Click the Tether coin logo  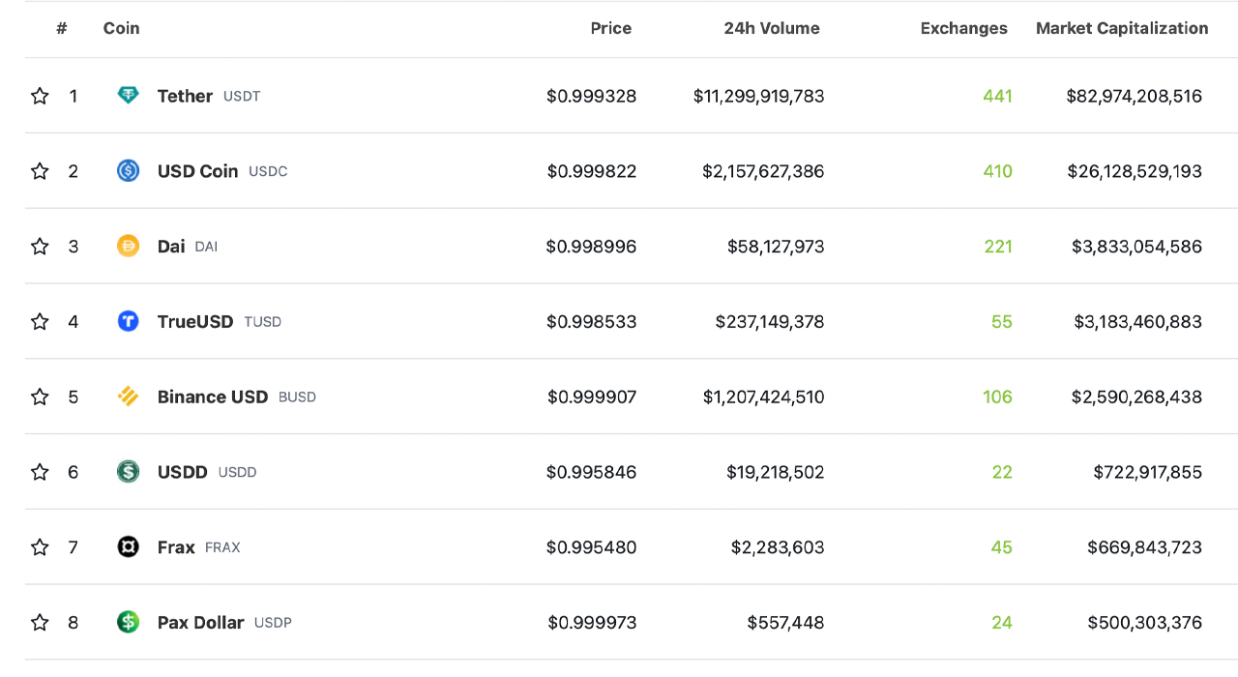(129, 96)
